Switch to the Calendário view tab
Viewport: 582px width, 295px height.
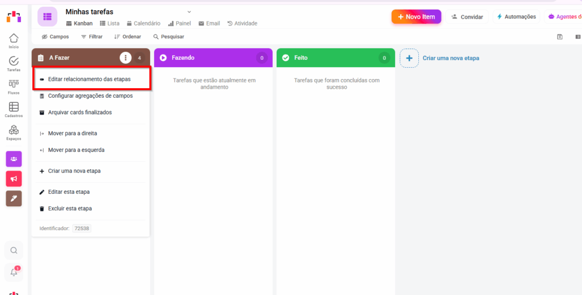point(145,23)
